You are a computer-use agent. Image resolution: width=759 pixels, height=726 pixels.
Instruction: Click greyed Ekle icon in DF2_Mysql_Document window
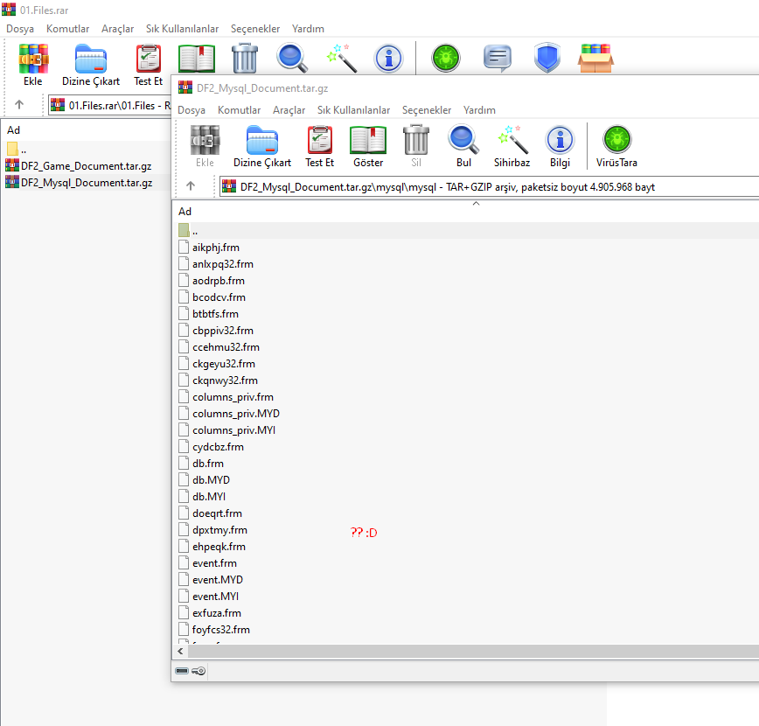pos(205,146)
